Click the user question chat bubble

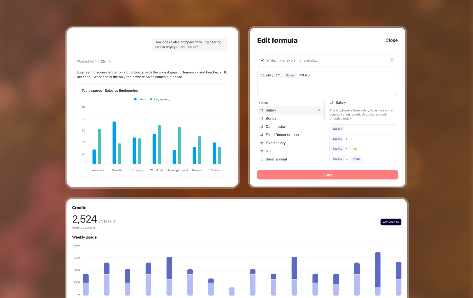pyautogui.click(x=190, y=44)
